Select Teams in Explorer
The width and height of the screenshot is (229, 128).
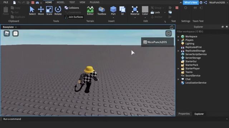[x=189, y=72]
